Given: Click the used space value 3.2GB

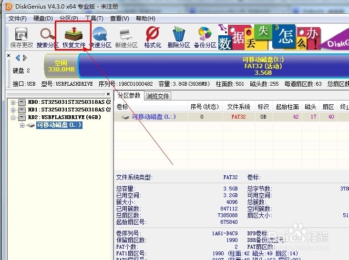Looking at the screenshot, I should (231, 195).
